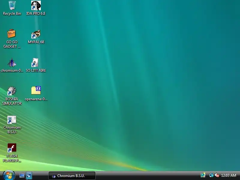The width and height of the screenshot is (240, 180).
Task: Select the Chromium B.S.U. desktop shortcut
Action: (x=12, y=124)
